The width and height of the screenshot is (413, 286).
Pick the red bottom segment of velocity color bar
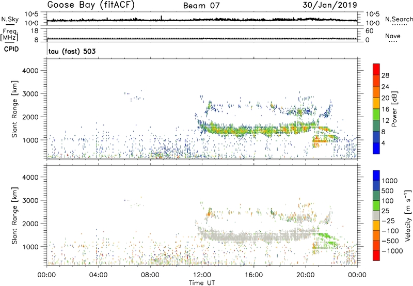[x=376, y=256]
